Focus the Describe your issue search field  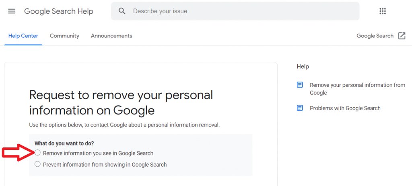click(241, 11)
